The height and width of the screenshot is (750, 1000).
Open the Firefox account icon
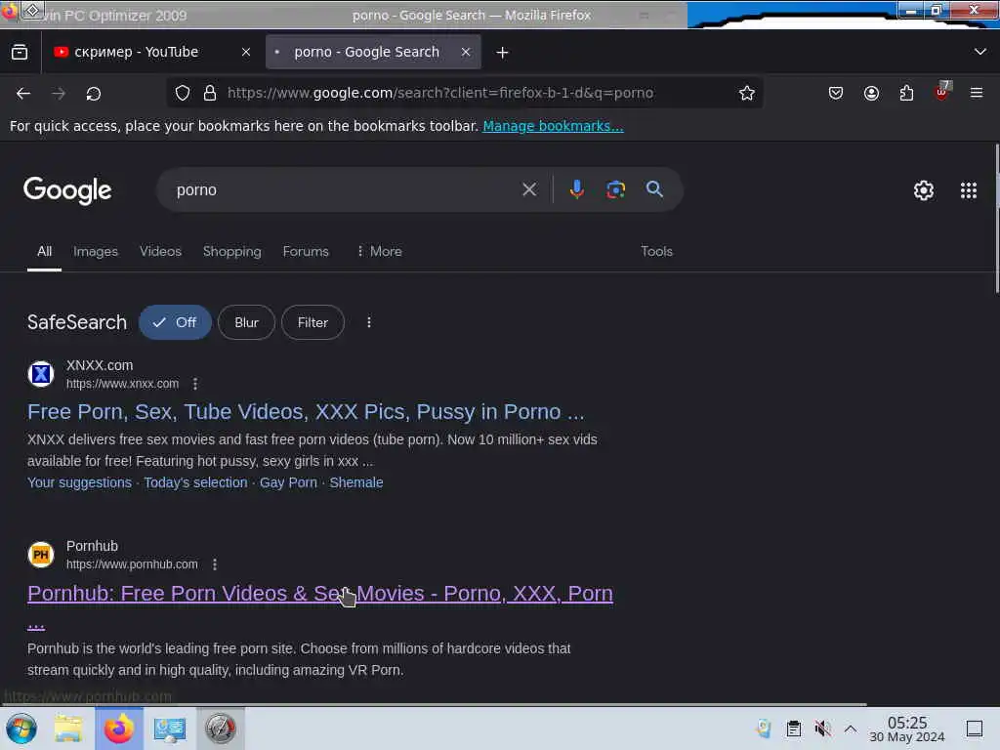pyautogui.click(x=871, y=93)
